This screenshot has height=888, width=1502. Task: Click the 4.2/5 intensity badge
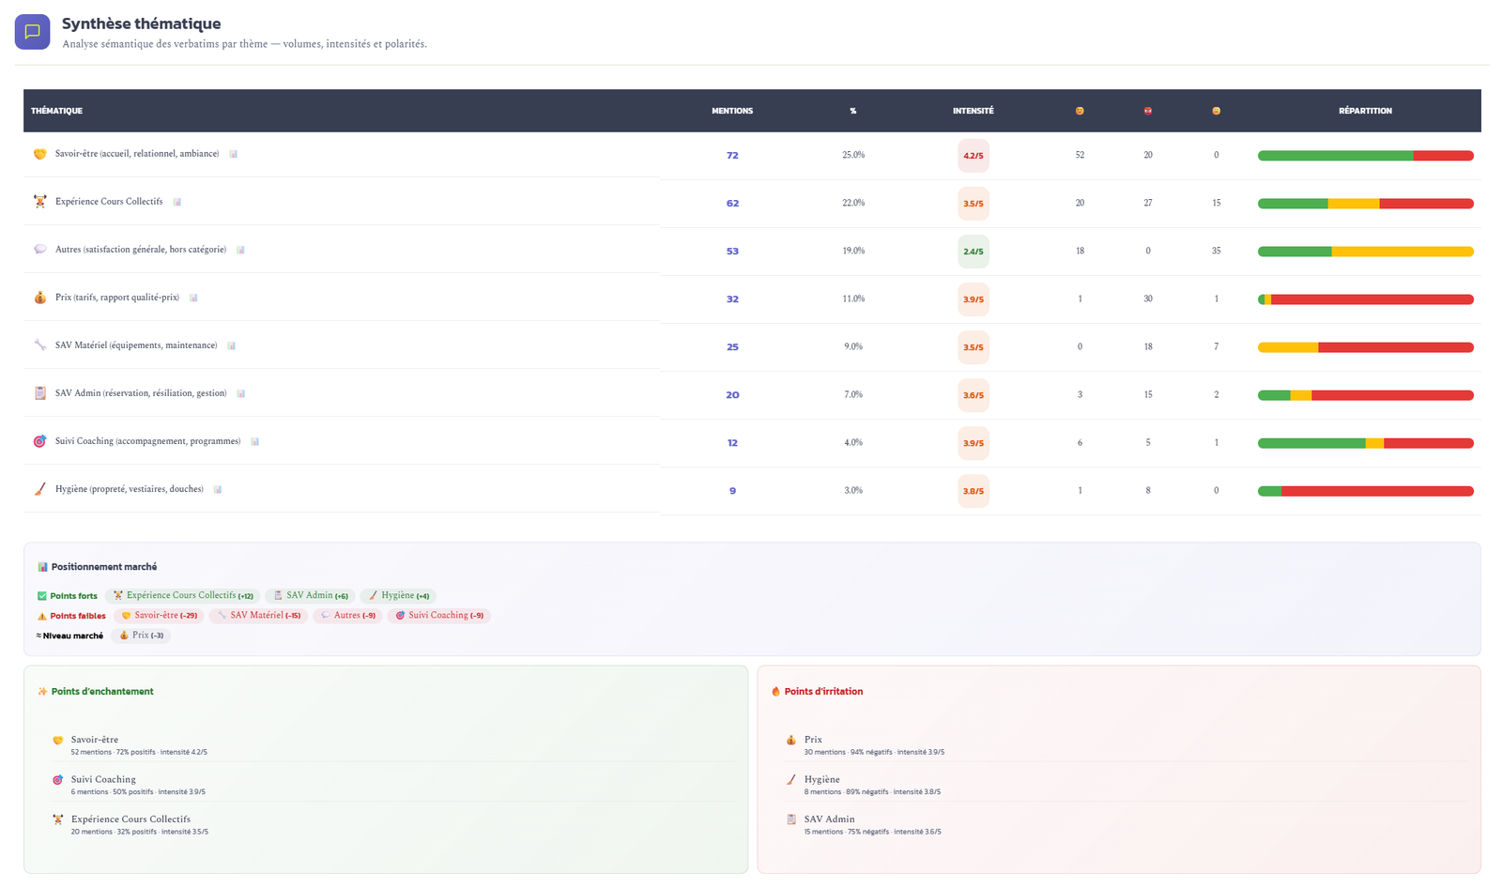973,156
